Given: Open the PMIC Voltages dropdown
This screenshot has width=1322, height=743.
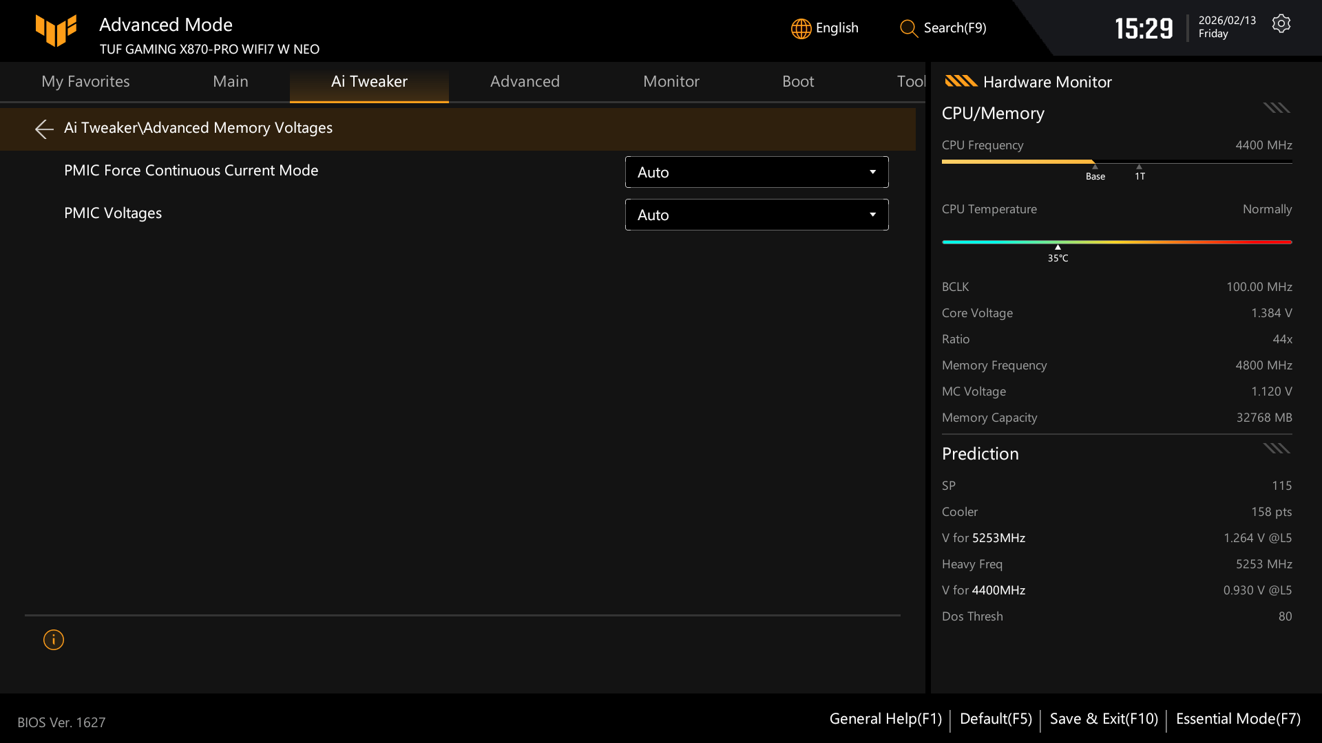Looking at the screenshot, I should point(756,215).
